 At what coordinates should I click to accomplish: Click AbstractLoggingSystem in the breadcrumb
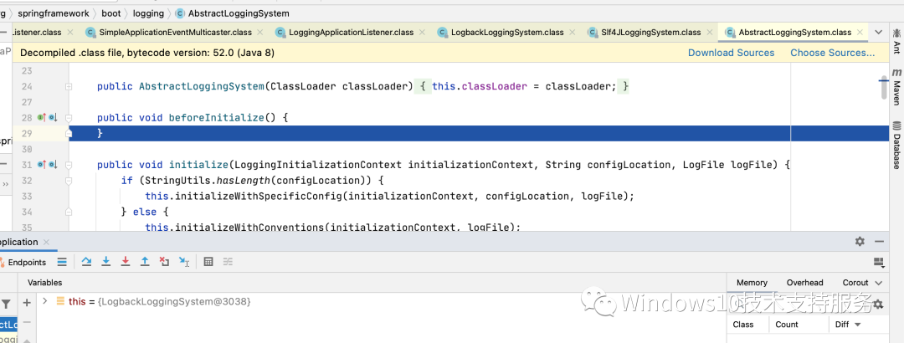239,13
